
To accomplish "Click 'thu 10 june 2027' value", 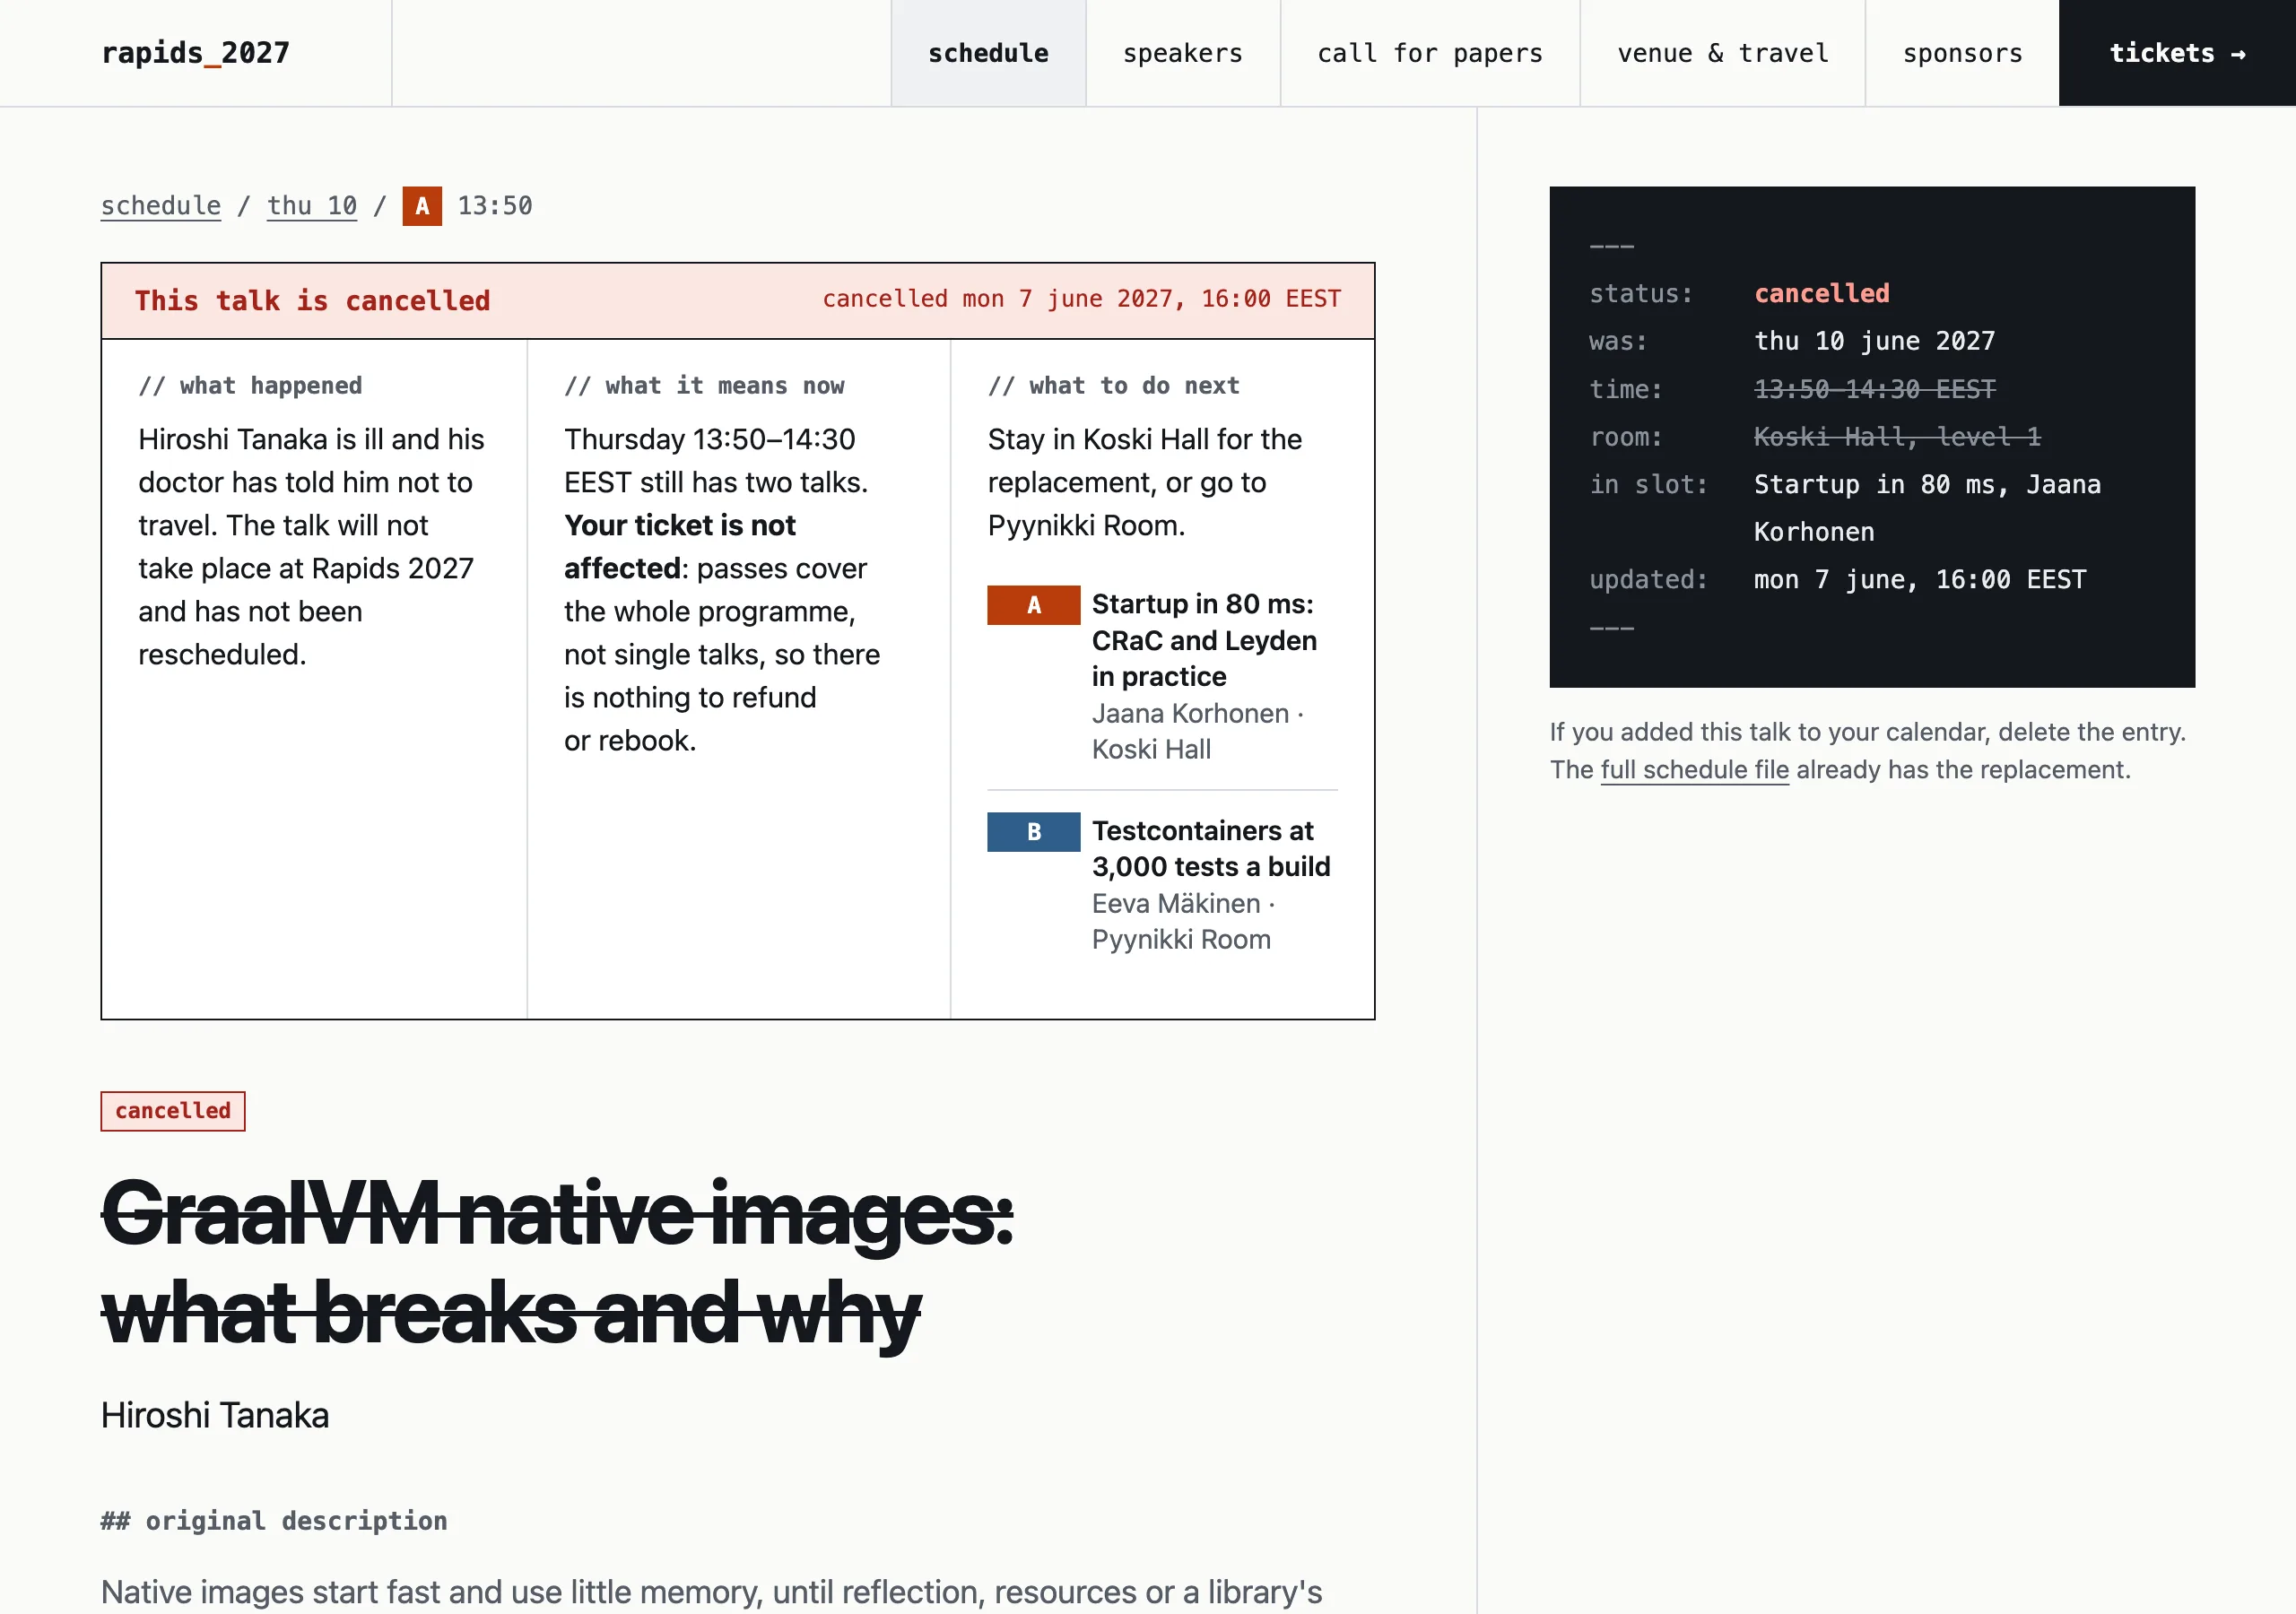I will coord(1875,341).
